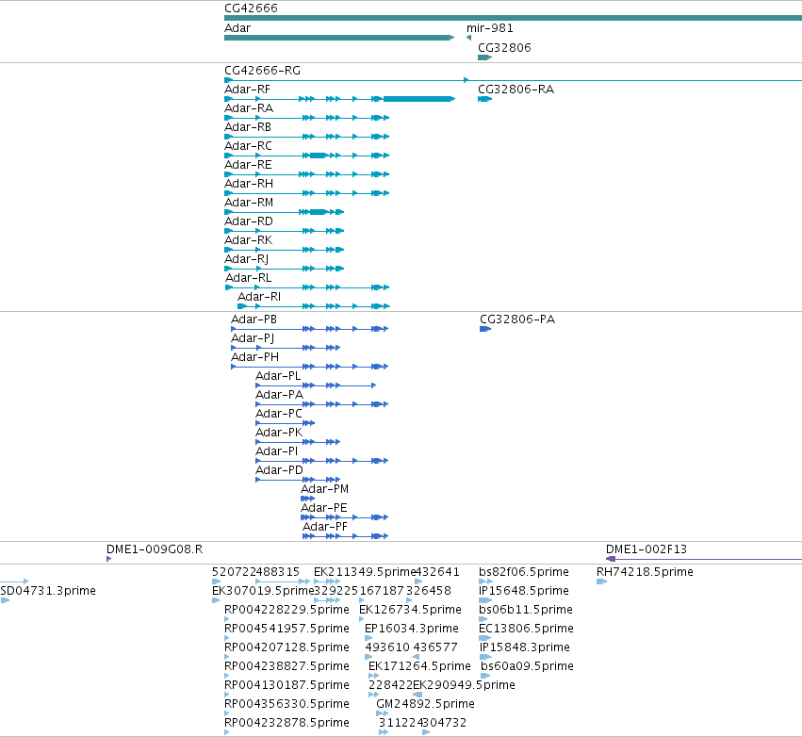Viewport: 802px width, 737px height.
Task: Click the RP004356330.5prime EST label
Action: coord(286,704)
